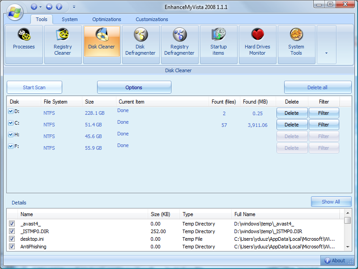This screenshot has height=269, width=358.
Task: Sort by the Fount (files) column header
Action: tap(224, 102)
